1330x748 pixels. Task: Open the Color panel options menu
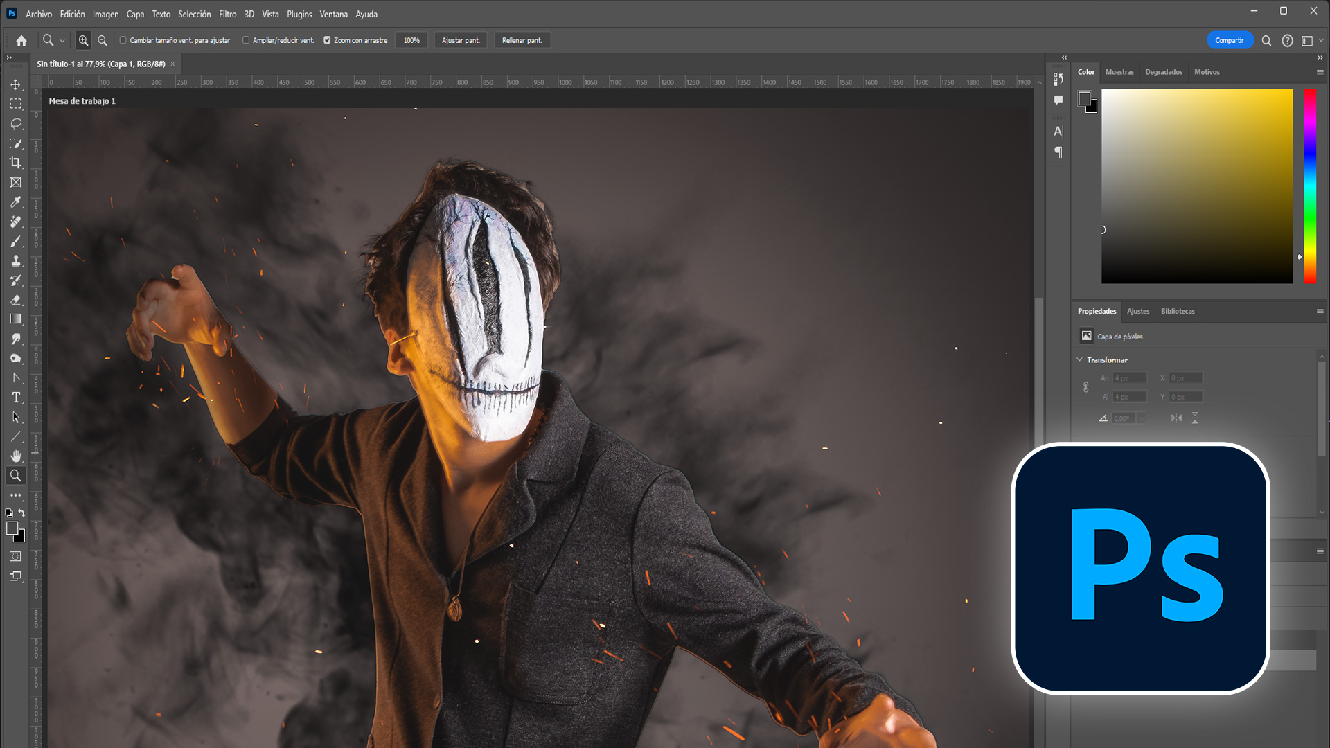(x=1320, y=72)
